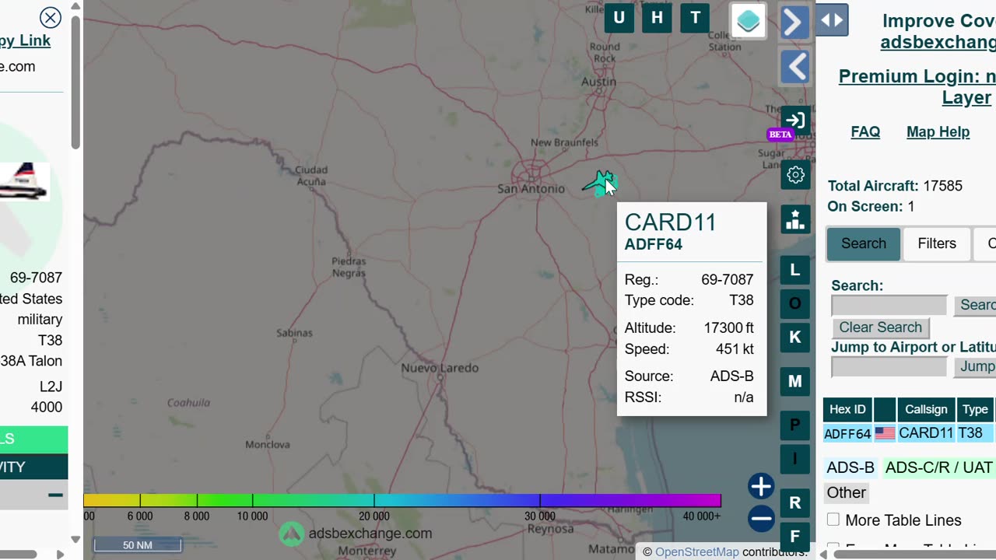
Task: Click the Clear Search button
Action: (x=880, y=327)
